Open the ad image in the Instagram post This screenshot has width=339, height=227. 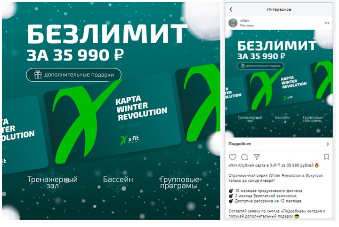pyautogui.click(x=279, y=84)
